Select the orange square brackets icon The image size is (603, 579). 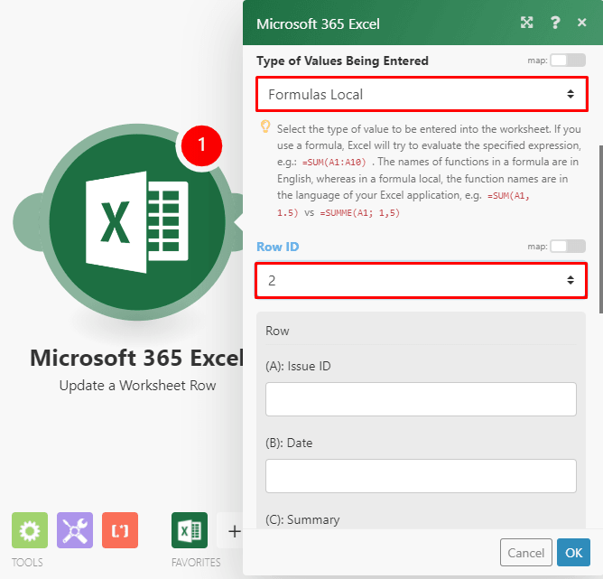120,530
